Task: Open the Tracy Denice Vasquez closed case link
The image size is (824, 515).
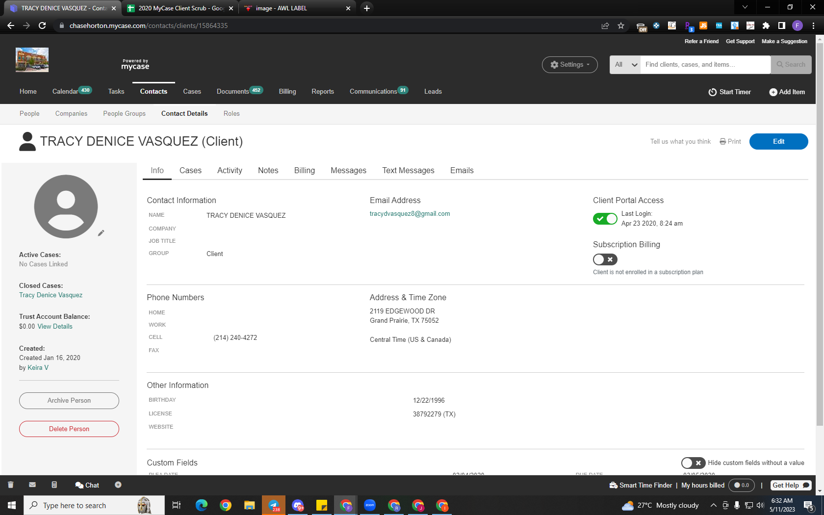Action: point(51,295)
